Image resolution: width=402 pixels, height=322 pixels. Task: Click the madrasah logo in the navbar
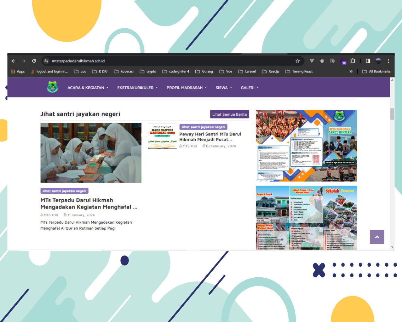click(52, 87)
